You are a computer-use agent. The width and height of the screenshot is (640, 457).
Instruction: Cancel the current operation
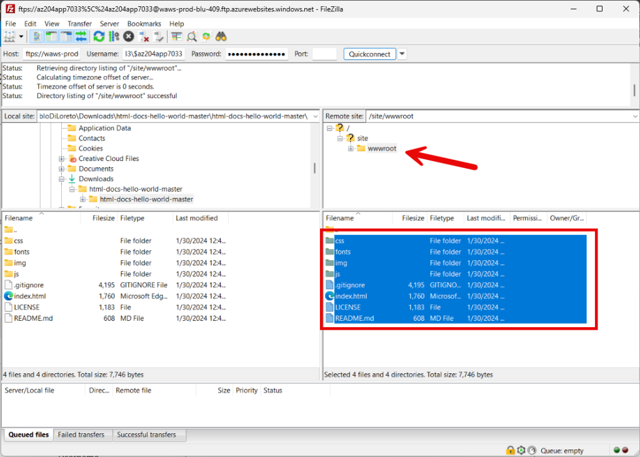tap(129, 37)
